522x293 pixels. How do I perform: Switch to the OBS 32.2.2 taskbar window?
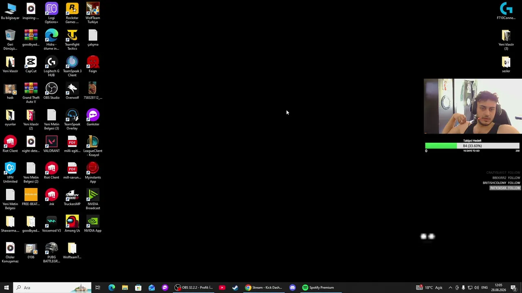point(194,288)
